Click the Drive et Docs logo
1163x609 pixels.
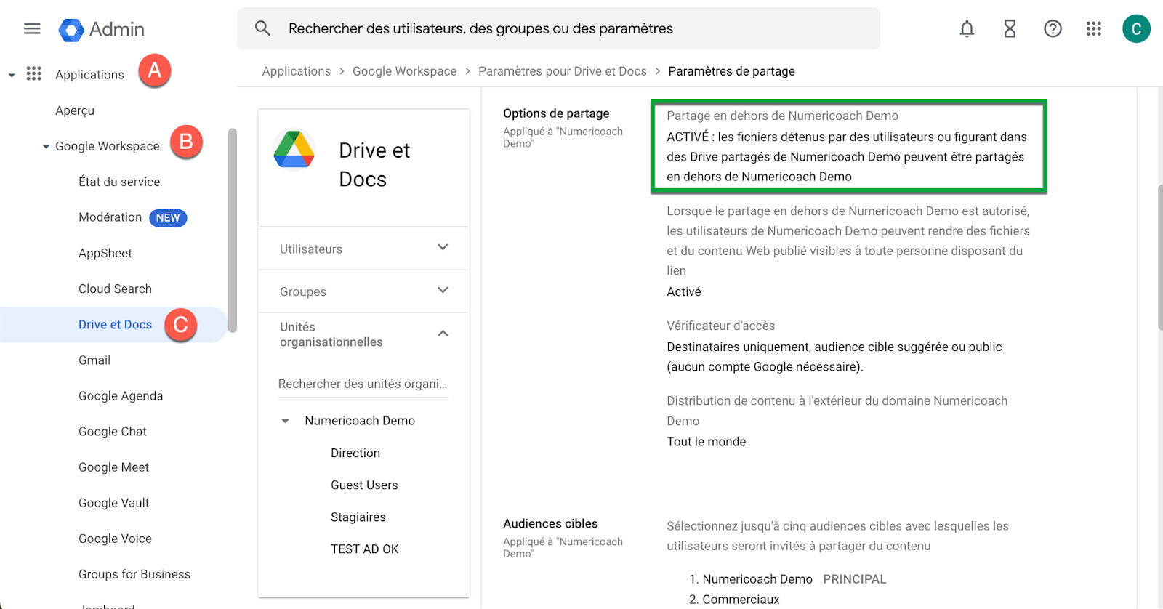click(294, 150)
